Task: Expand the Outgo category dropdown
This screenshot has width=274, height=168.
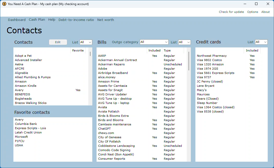Action: [x=154, y=42]
